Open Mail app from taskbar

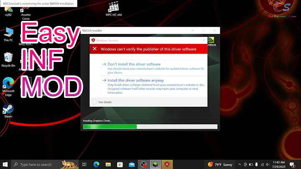pos(132,164)
